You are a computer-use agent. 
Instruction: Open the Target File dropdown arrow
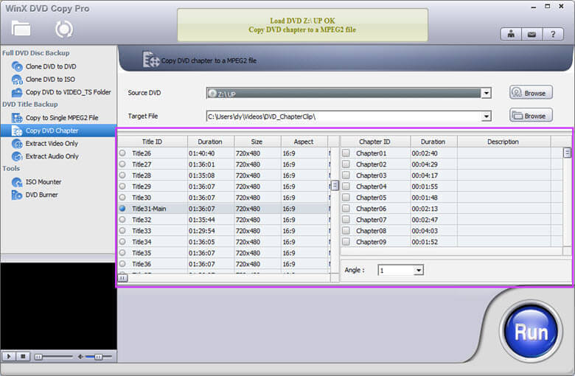coord(487,116)
